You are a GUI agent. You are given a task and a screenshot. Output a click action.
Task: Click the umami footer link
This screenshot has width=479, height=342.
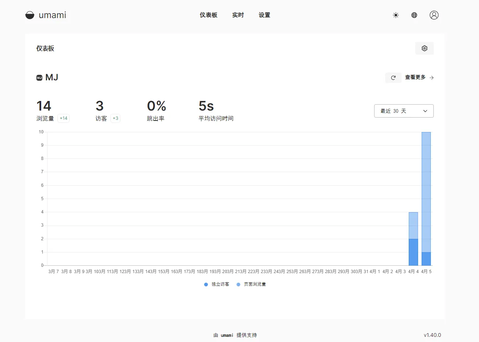click(227, 335)
